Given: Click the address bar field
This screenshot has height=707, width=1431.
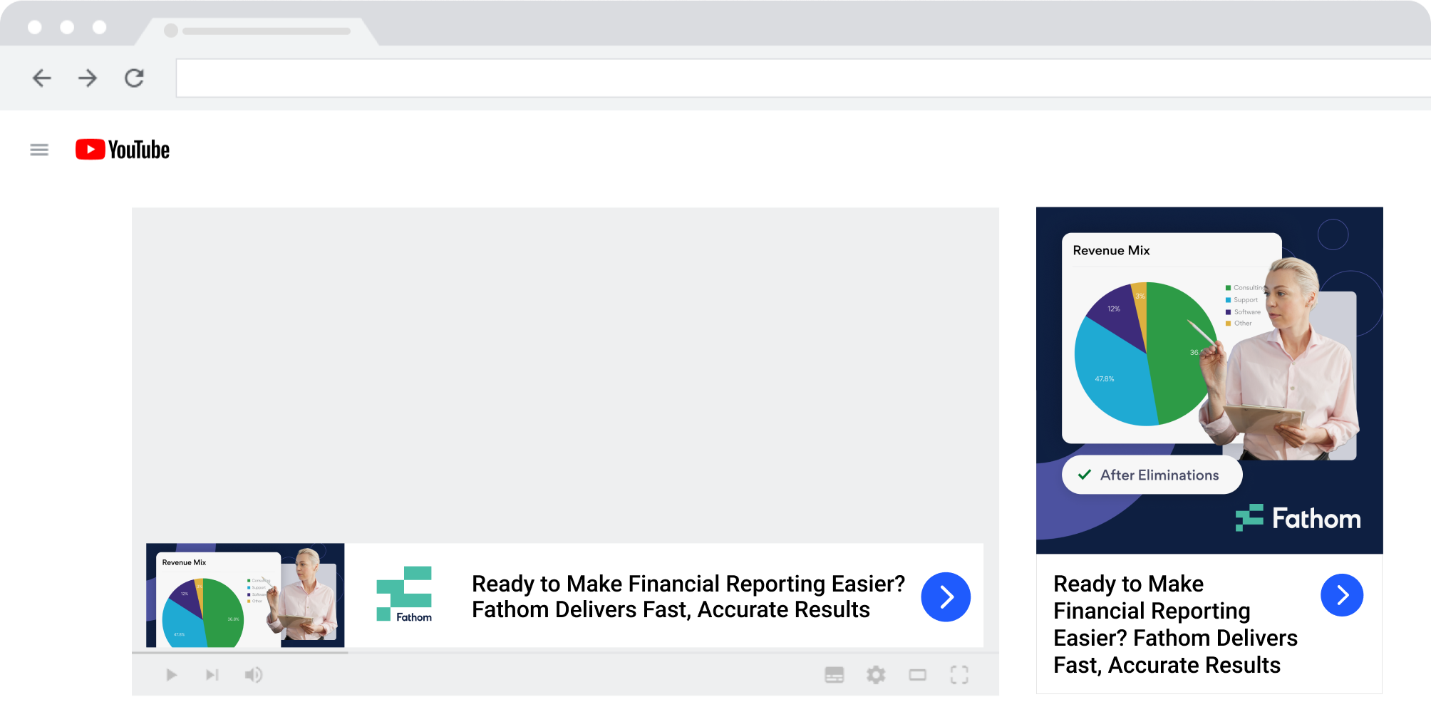Looking at the screenshot, I should [x=784, y=78].
